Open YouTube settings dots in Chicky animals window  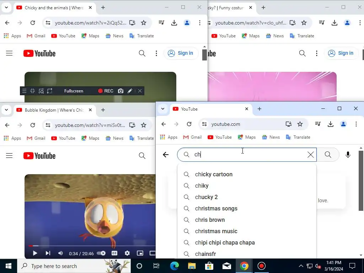156,53
